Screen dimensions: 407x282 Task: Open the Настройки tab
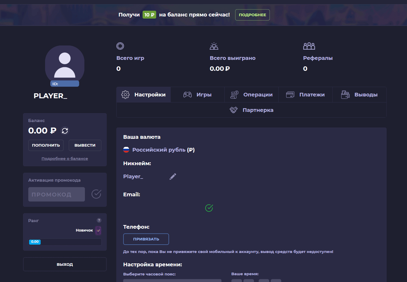tap(144, 95)
